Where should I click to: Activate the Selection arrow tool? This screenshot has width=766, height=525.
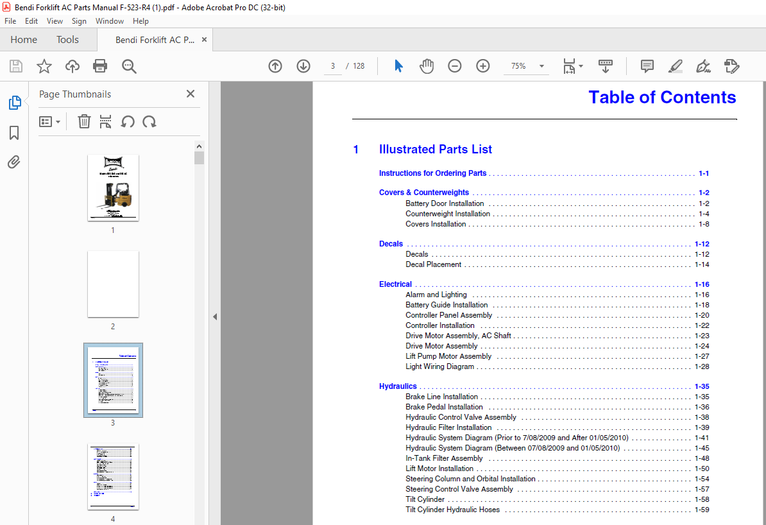pos(398,66)
